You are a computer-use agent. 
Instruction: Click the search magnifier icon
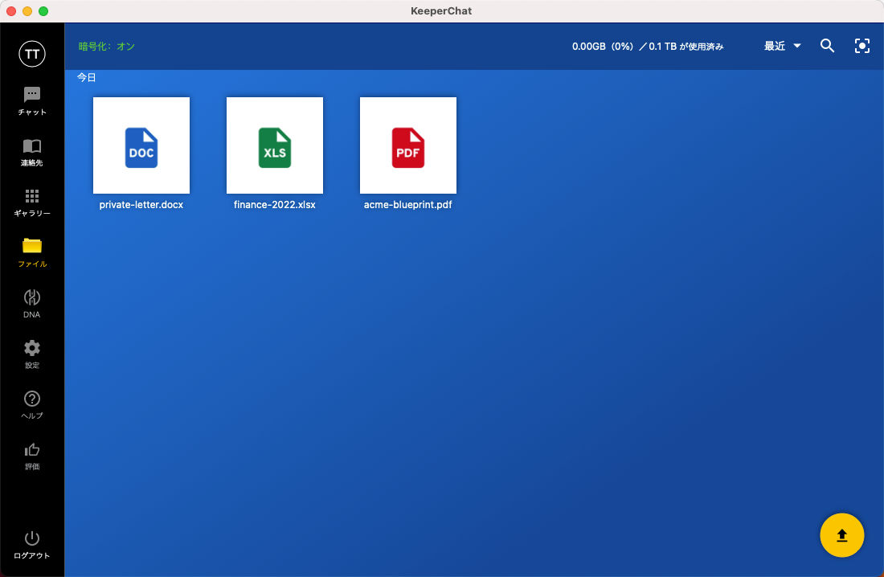827,46
